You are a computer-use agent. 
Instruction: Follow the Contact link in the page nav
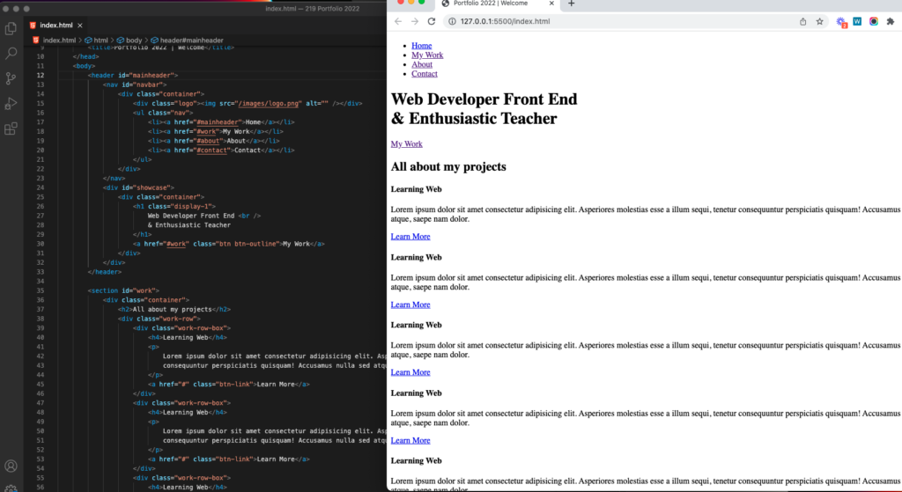(x=425, y=74)
